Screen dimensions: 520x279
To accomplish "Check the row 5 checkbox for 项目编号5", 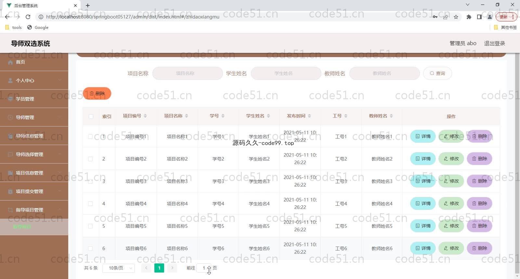I will pyautogui.click(x=90, y=226).
